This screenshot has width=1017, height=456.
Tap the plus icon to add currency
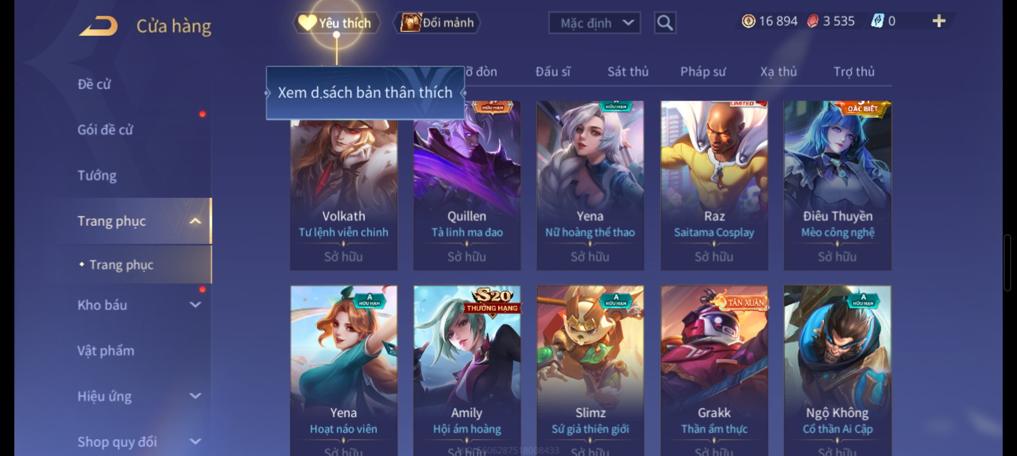pos(938,21)
